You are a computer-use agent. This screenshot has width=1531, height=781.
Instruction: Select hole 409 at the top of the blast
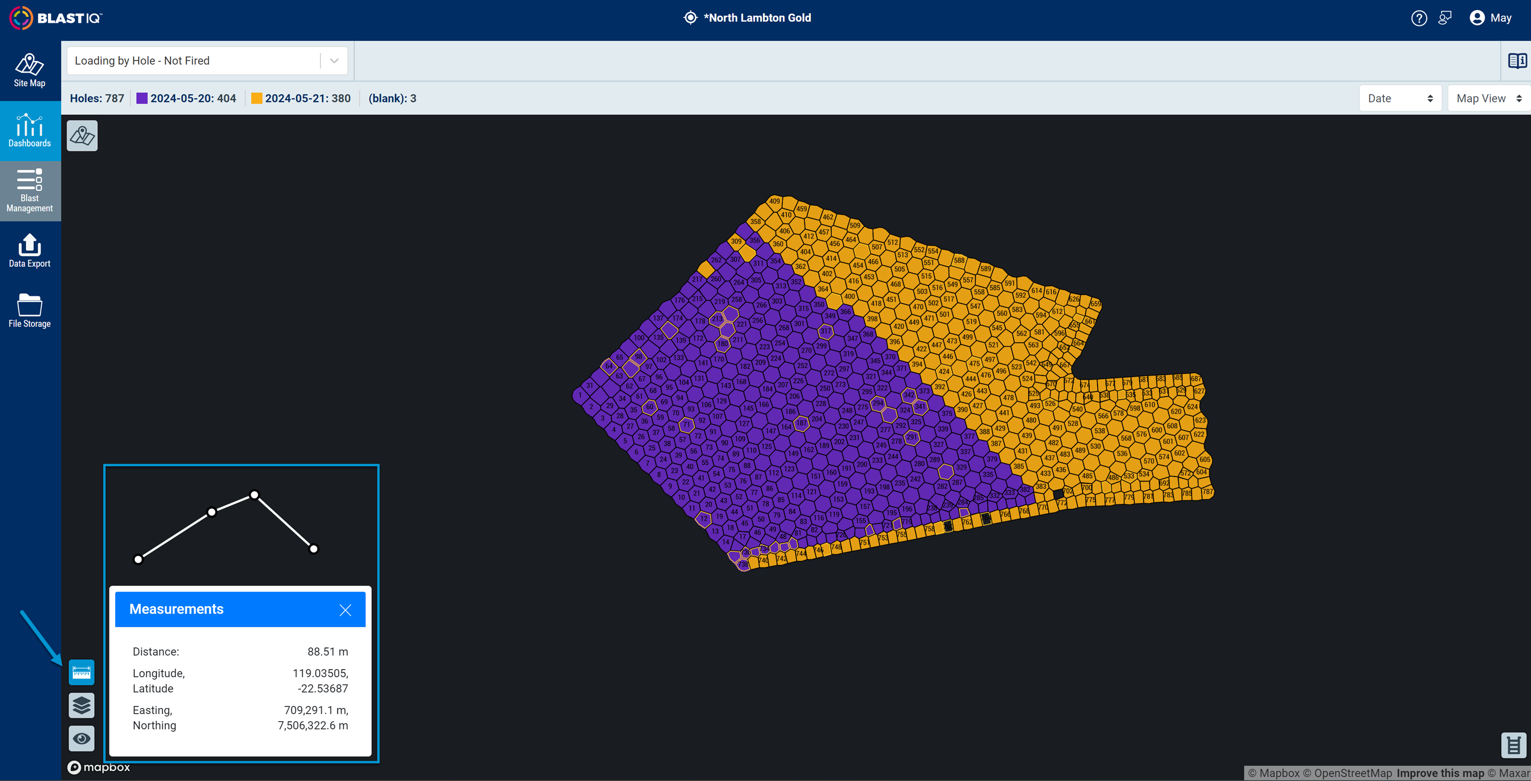tap(774, 201)
